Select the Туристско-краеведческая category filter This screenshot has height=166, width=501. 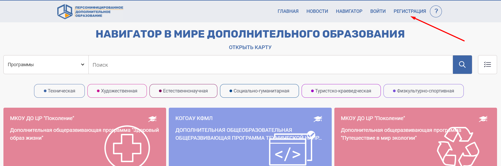[x=341, y=91]
